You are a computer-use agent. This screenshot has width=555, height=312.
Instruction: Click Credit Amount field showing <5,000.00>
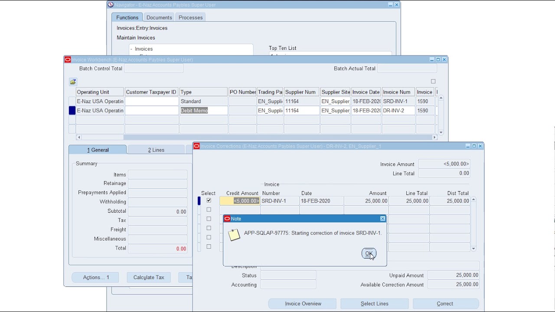(x=240, y=201)
